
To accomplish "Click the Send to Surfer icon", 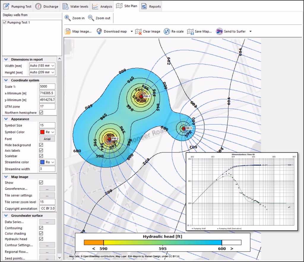I will point(219,31).
